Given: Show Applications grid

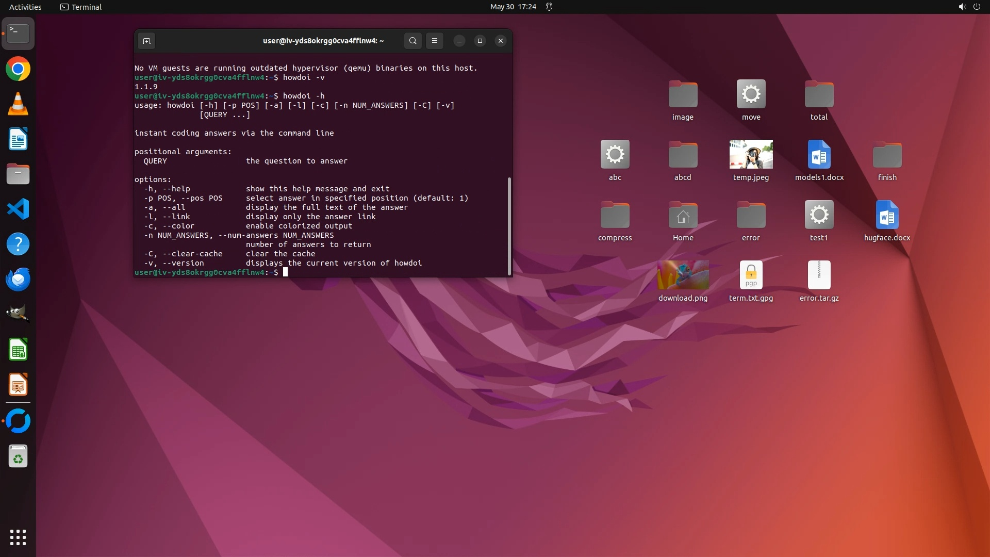Looking at the screenshot, I should (x=18, y=537).
